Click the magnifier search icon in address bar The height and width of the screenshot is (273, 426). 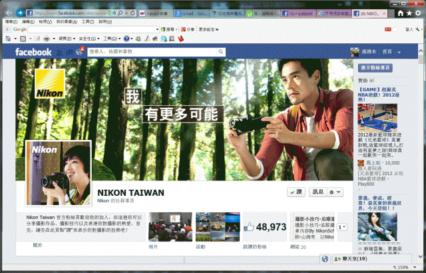click(x=120, y=13)
